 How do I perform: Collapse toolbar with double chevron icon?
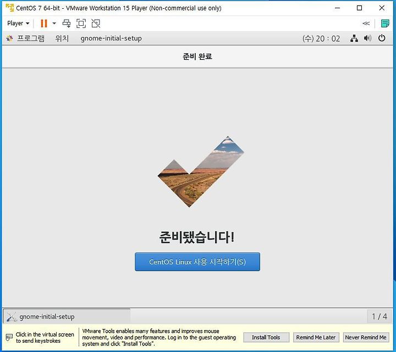coord(366,24)
